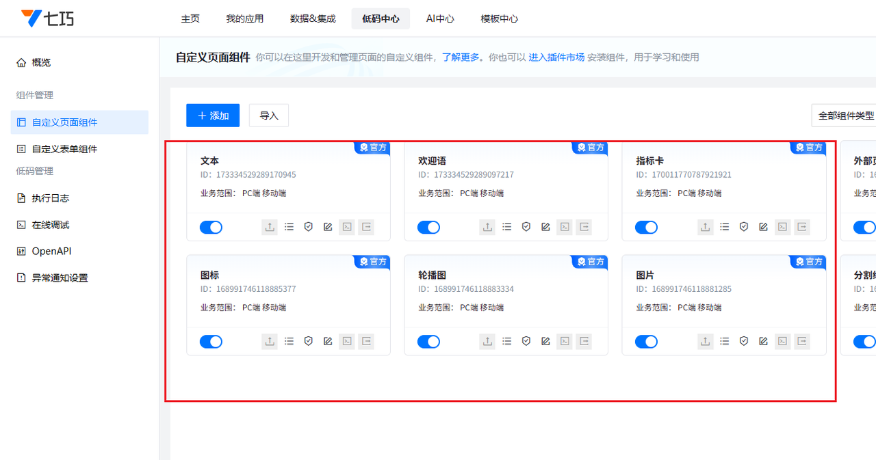The image size is (876, 460).
Task: Toggle the 轮播图 component switch
Action: [x=428, y=341]
